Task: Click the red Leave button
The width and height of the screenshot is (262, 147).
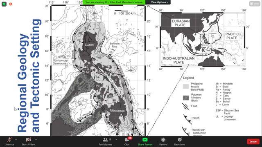Action: coord(253,142)
